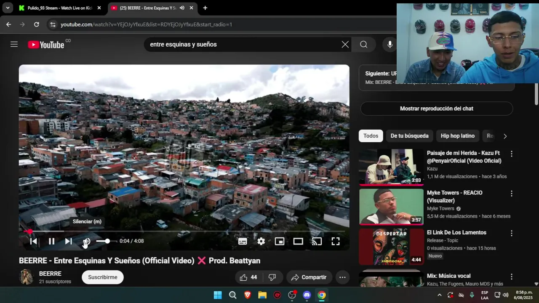Start voice search with microphone icon
Image resolution: width=539 pixels, height=303 pixels.
pyautogui.click(x=390, y=44)
